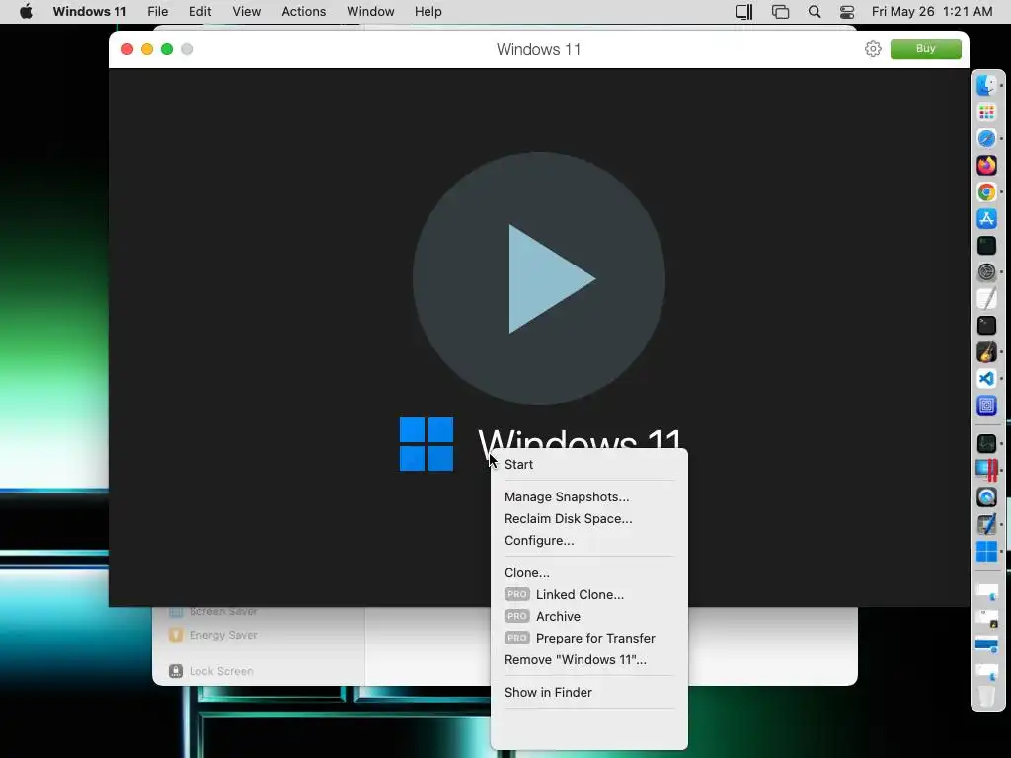1011x758 pixels.
Task: Open QuickTime Player from the Dock
Action: point(986,497)
